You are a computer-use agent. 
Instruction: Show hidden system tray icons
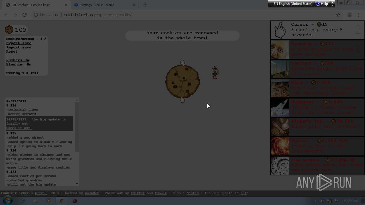(315, 201)
